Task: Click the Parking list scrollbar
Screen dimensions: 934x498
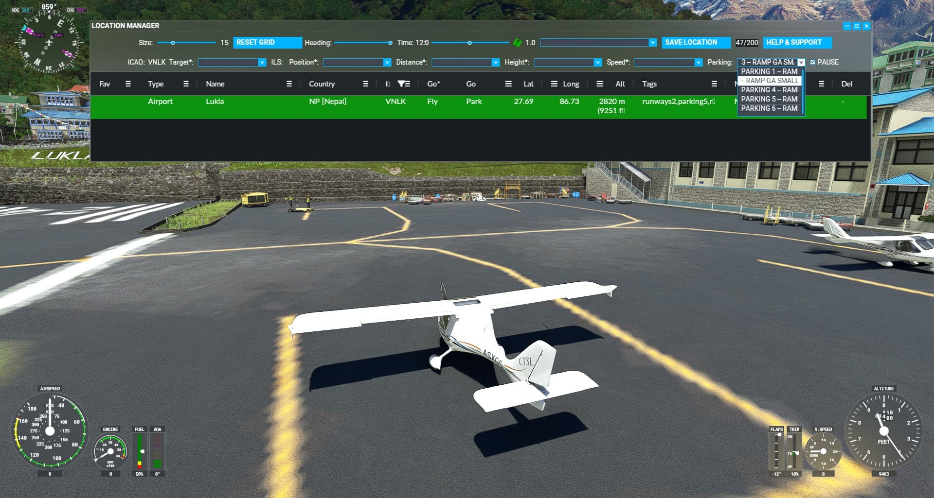Action: (x=802, y=90)
